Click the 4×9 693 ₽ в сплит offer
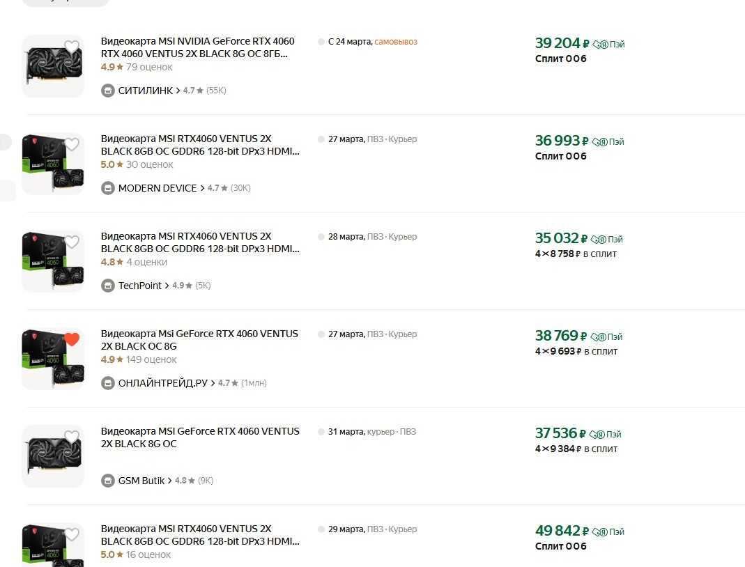The image size is (745, 567). pos(576,352)
